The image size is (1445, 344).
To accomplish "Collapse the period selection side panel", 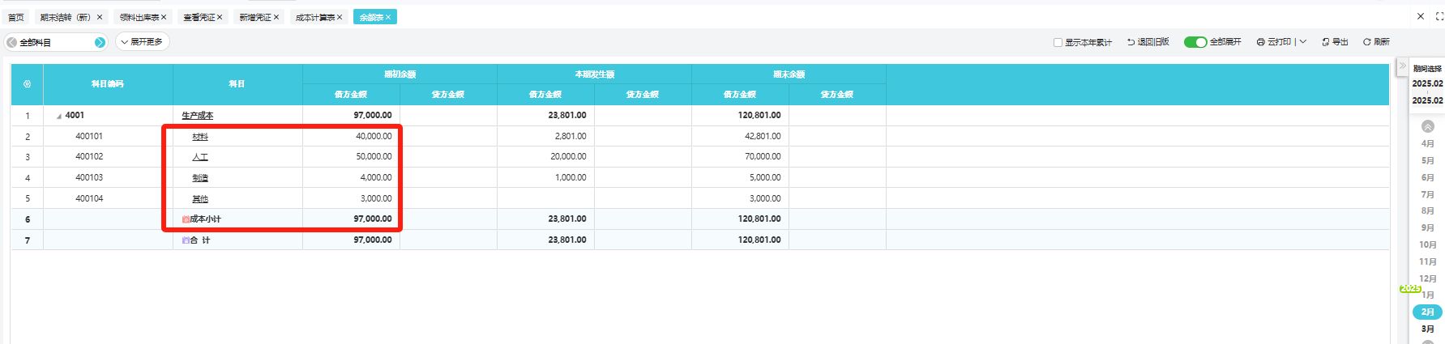I will (1402, 66).
